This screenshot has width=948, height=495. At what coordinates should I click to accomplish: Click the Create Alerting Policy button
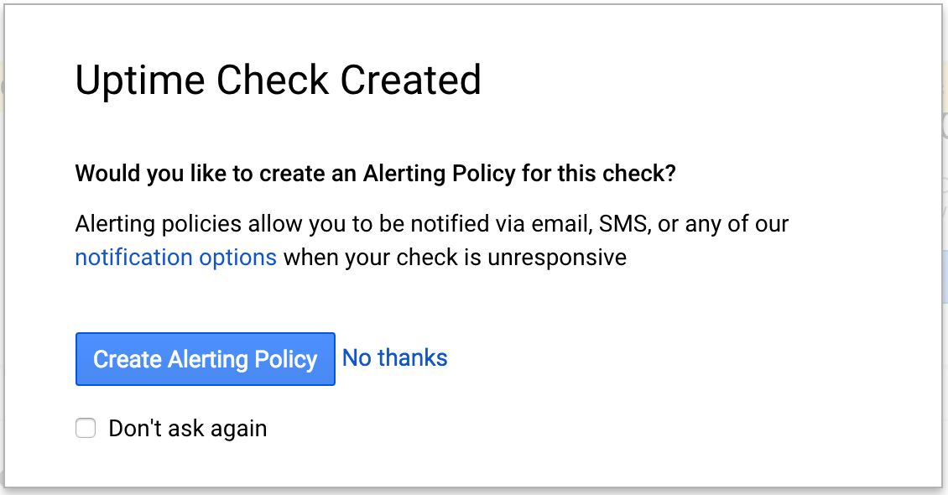coord(206,359)
